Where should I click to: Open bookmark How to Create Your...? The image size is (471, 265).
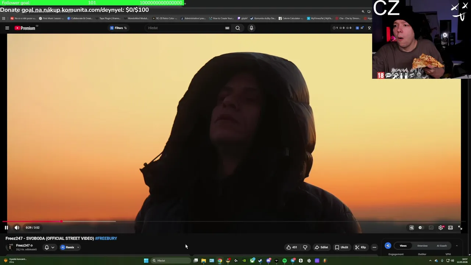(221, 18)
